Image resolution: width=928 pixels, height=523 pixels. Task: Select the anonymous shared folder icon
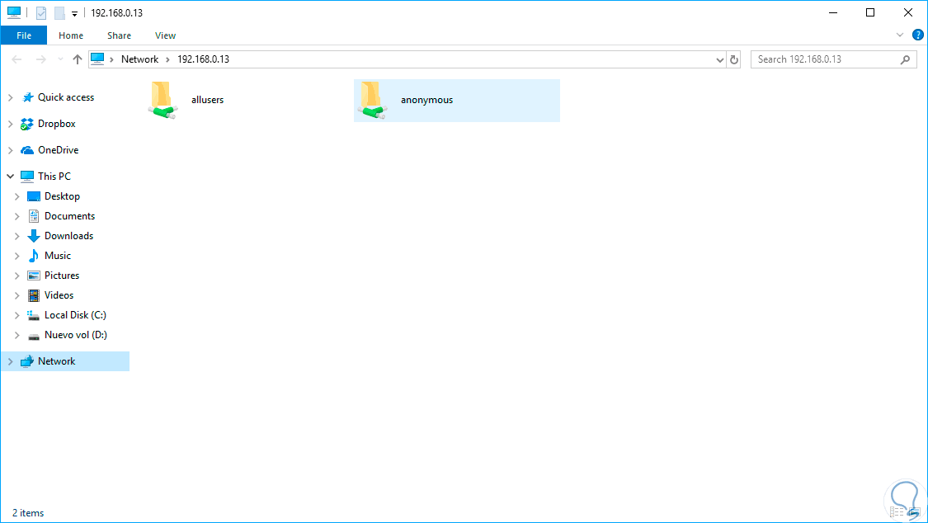(x=372, y=100)
